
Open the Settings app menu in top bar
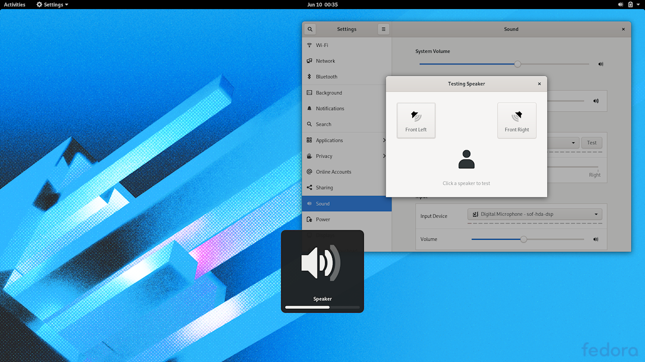(x=52, y=5)
